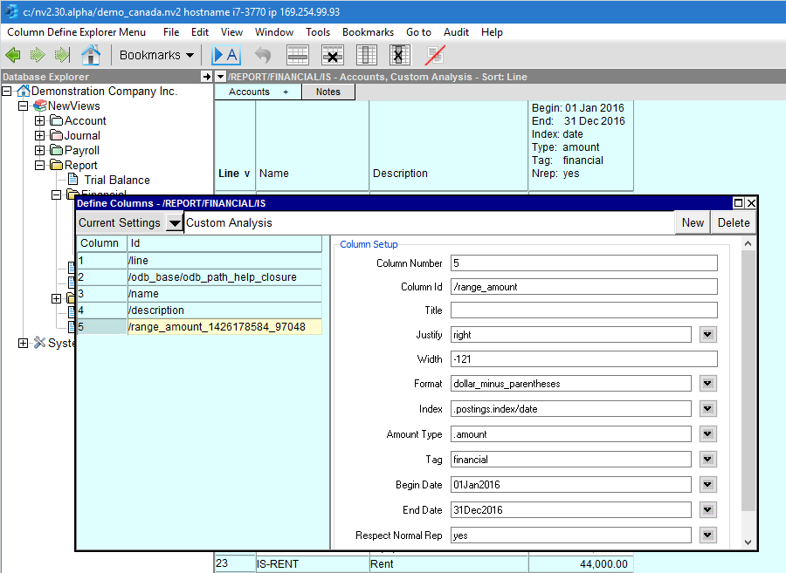Expand the Account folder in tree
The image size is (786, 573).
39,121
